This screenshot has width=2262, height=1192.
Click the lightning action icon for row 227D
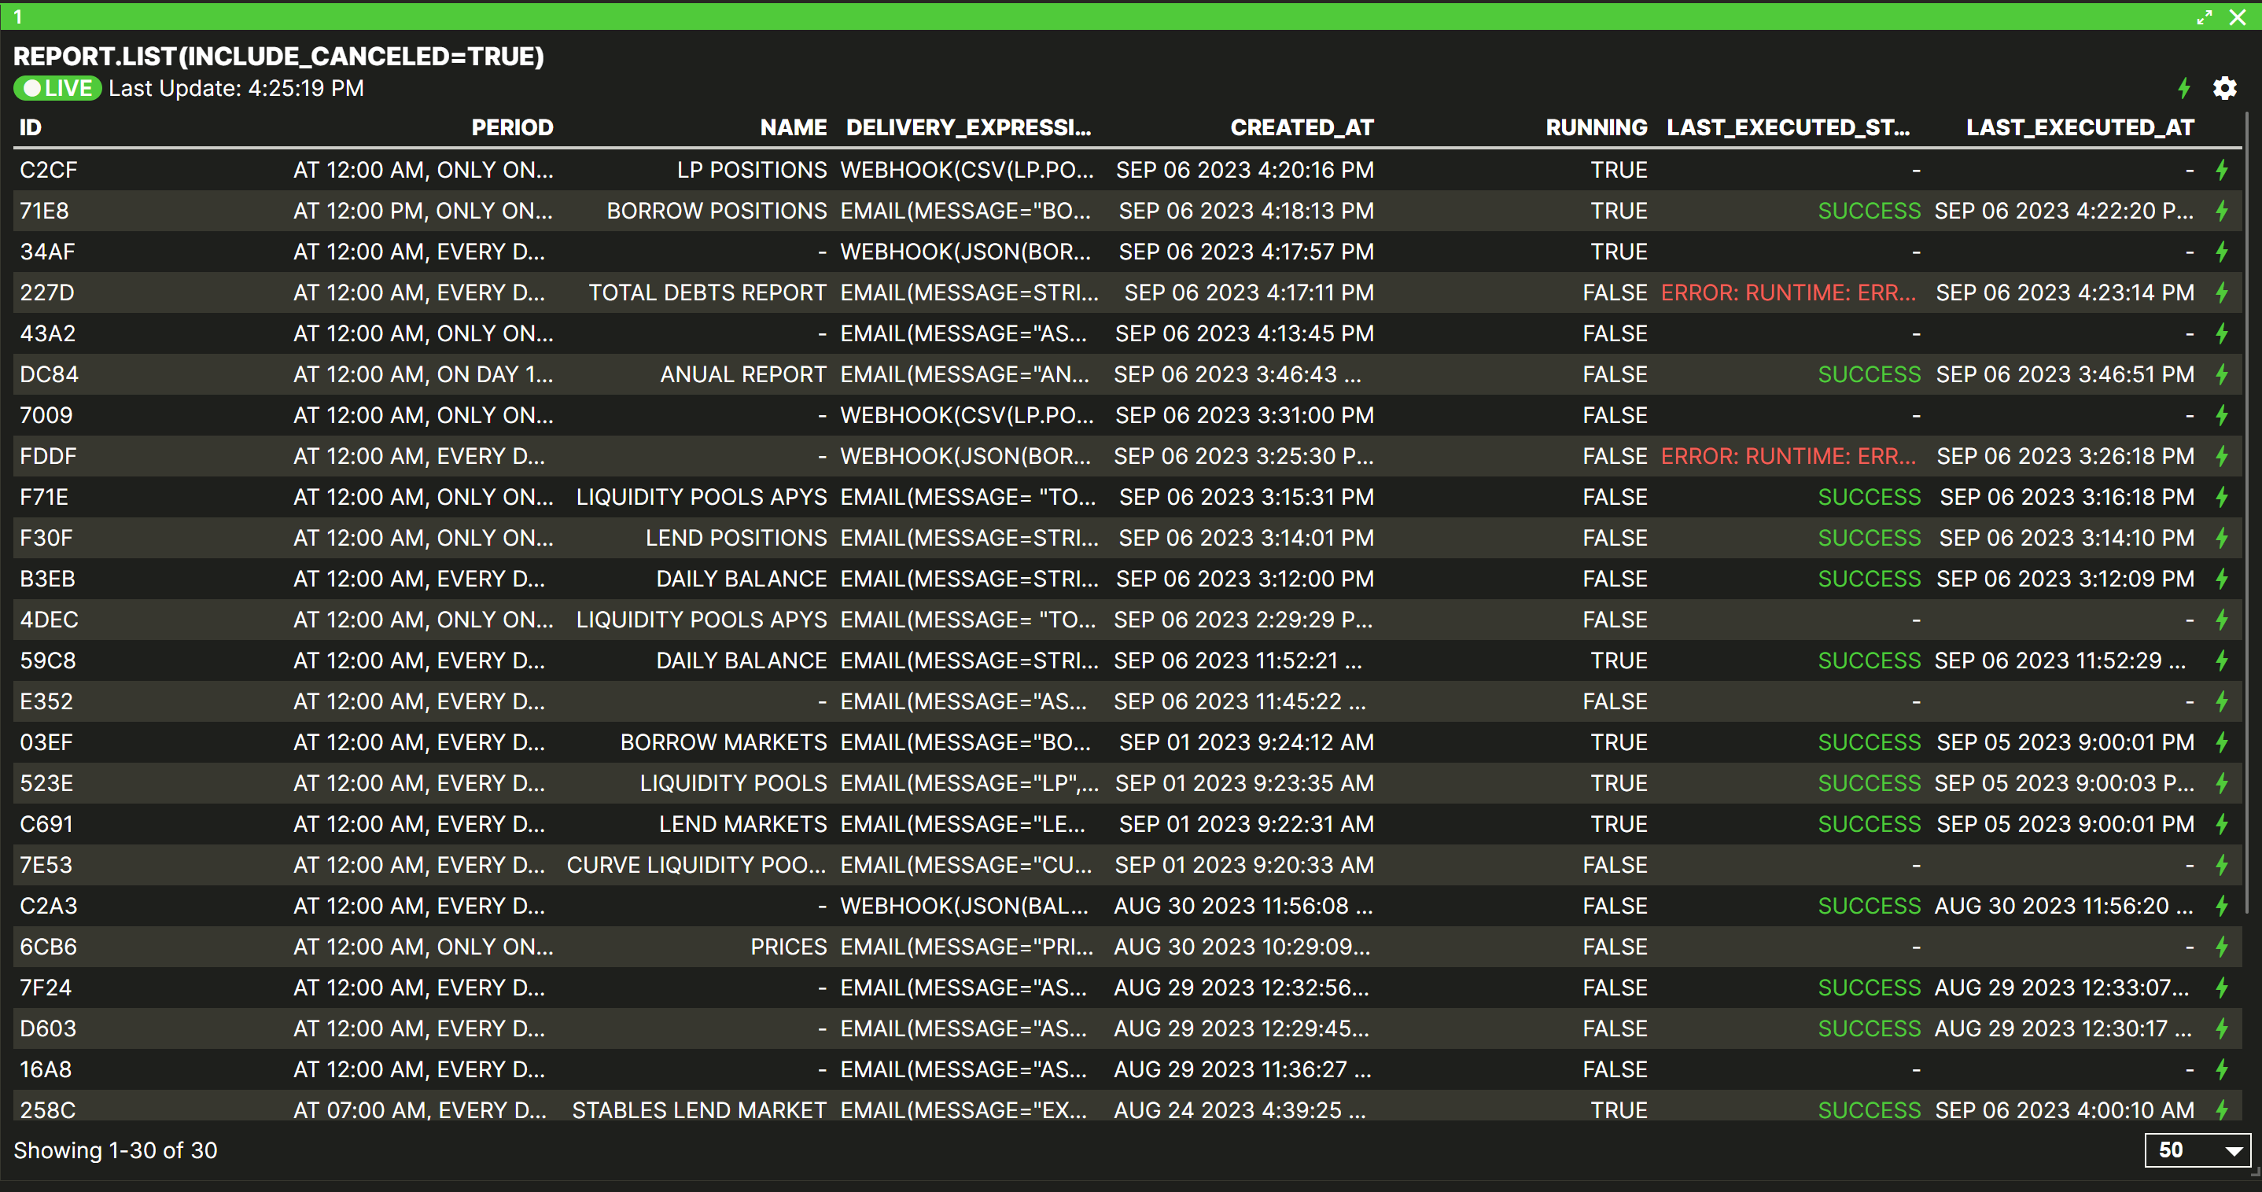(2222, 293)
